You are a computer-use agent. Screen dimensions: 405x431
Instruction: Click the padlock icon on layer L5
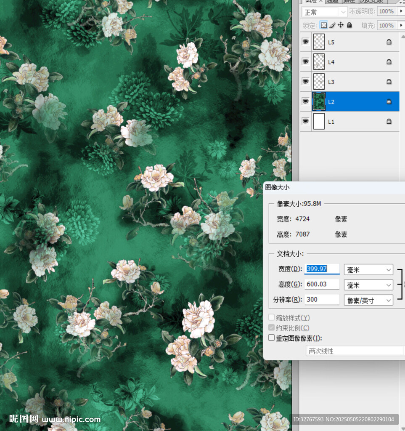click(389, 43)
